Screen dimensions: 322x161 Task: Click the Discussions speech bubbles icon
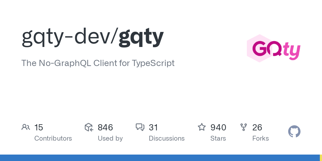140,127
